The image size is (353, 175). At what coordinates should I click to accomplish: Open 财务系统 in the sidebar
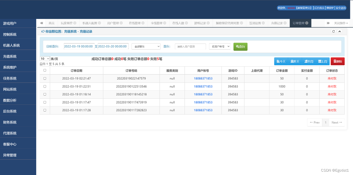tap(18, 122)
